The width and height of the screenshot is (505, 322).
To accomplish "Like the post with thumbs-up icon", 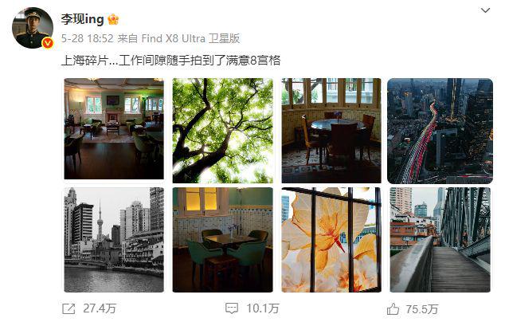I will click(393, 309).
